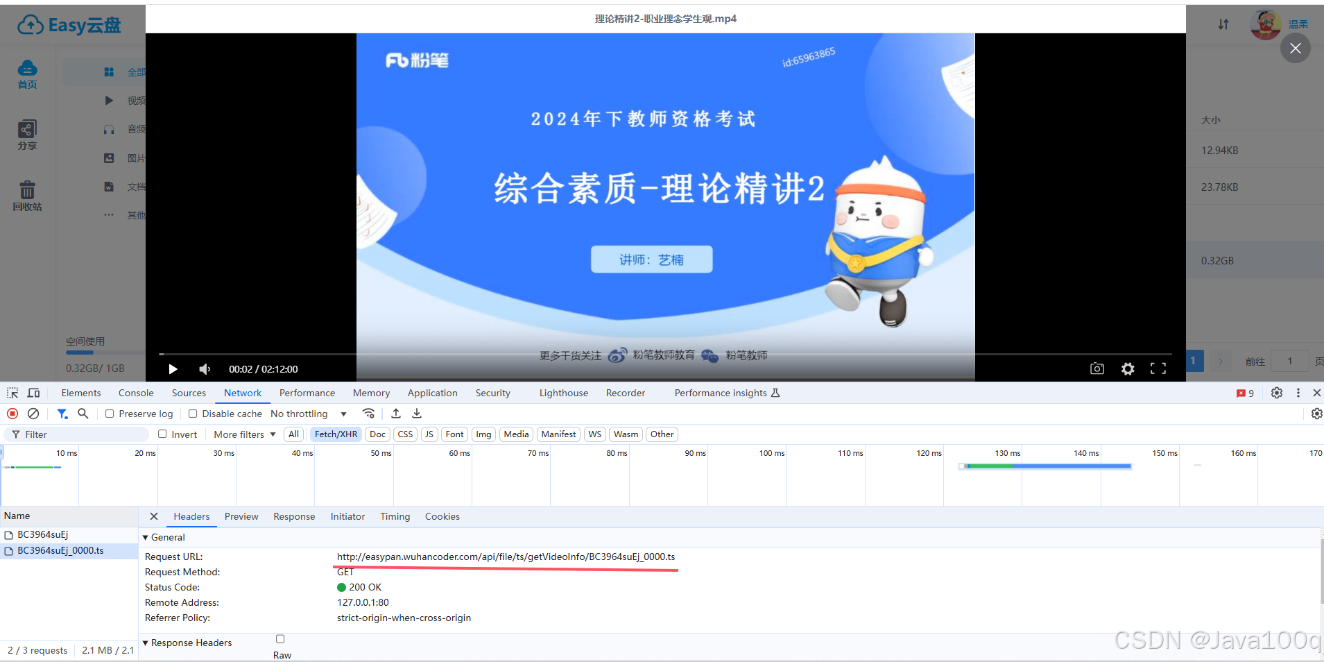
Task: Open the Preview tab of request
Action: [x=241, y=516]
